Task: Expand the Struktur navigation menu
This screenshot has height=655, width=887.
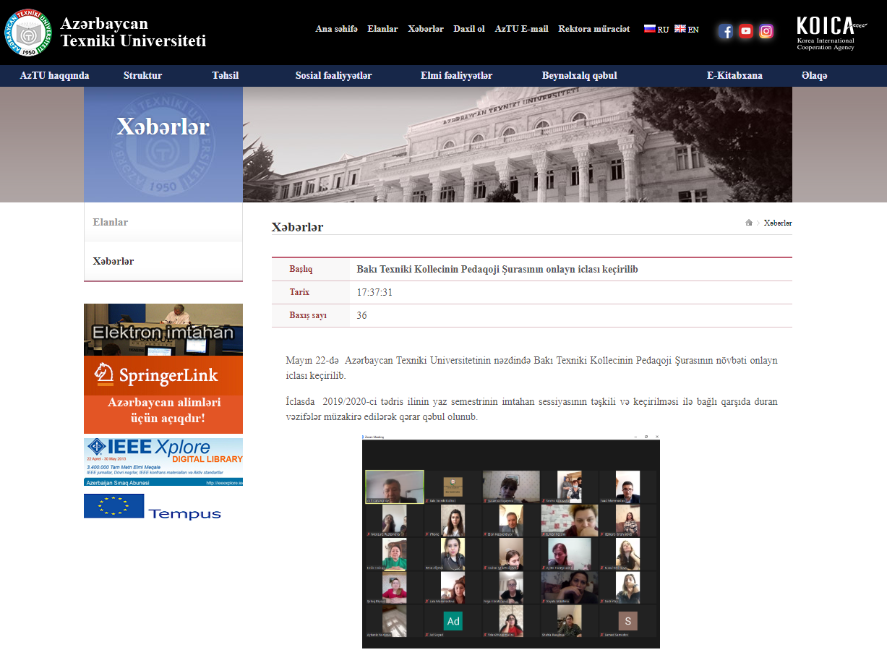Action: 142,76
